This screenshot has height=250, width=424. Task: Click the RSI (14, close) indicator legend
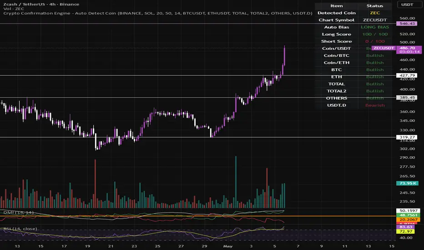(20, 229)
